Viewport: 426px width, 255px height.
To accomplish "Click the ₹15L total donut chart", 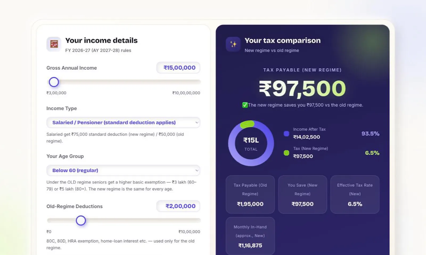I will 251,143.
